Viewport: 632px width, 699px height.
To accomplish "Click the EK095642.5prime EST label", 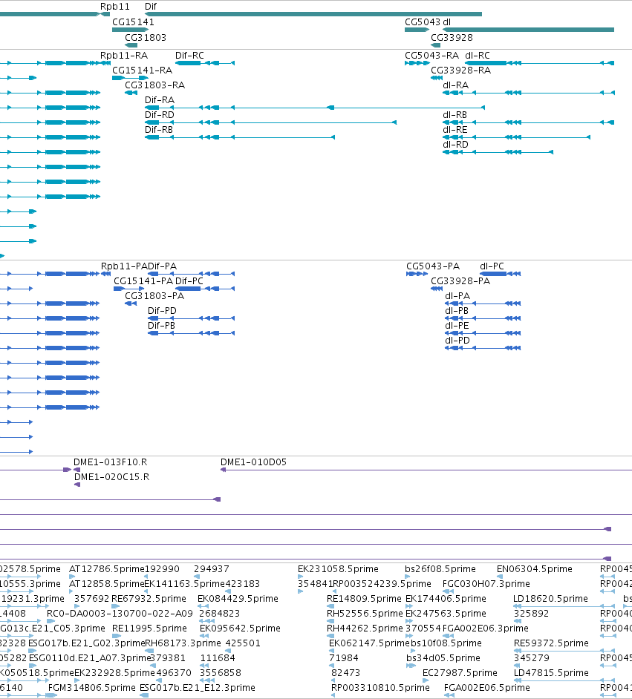I will [240, 628].
